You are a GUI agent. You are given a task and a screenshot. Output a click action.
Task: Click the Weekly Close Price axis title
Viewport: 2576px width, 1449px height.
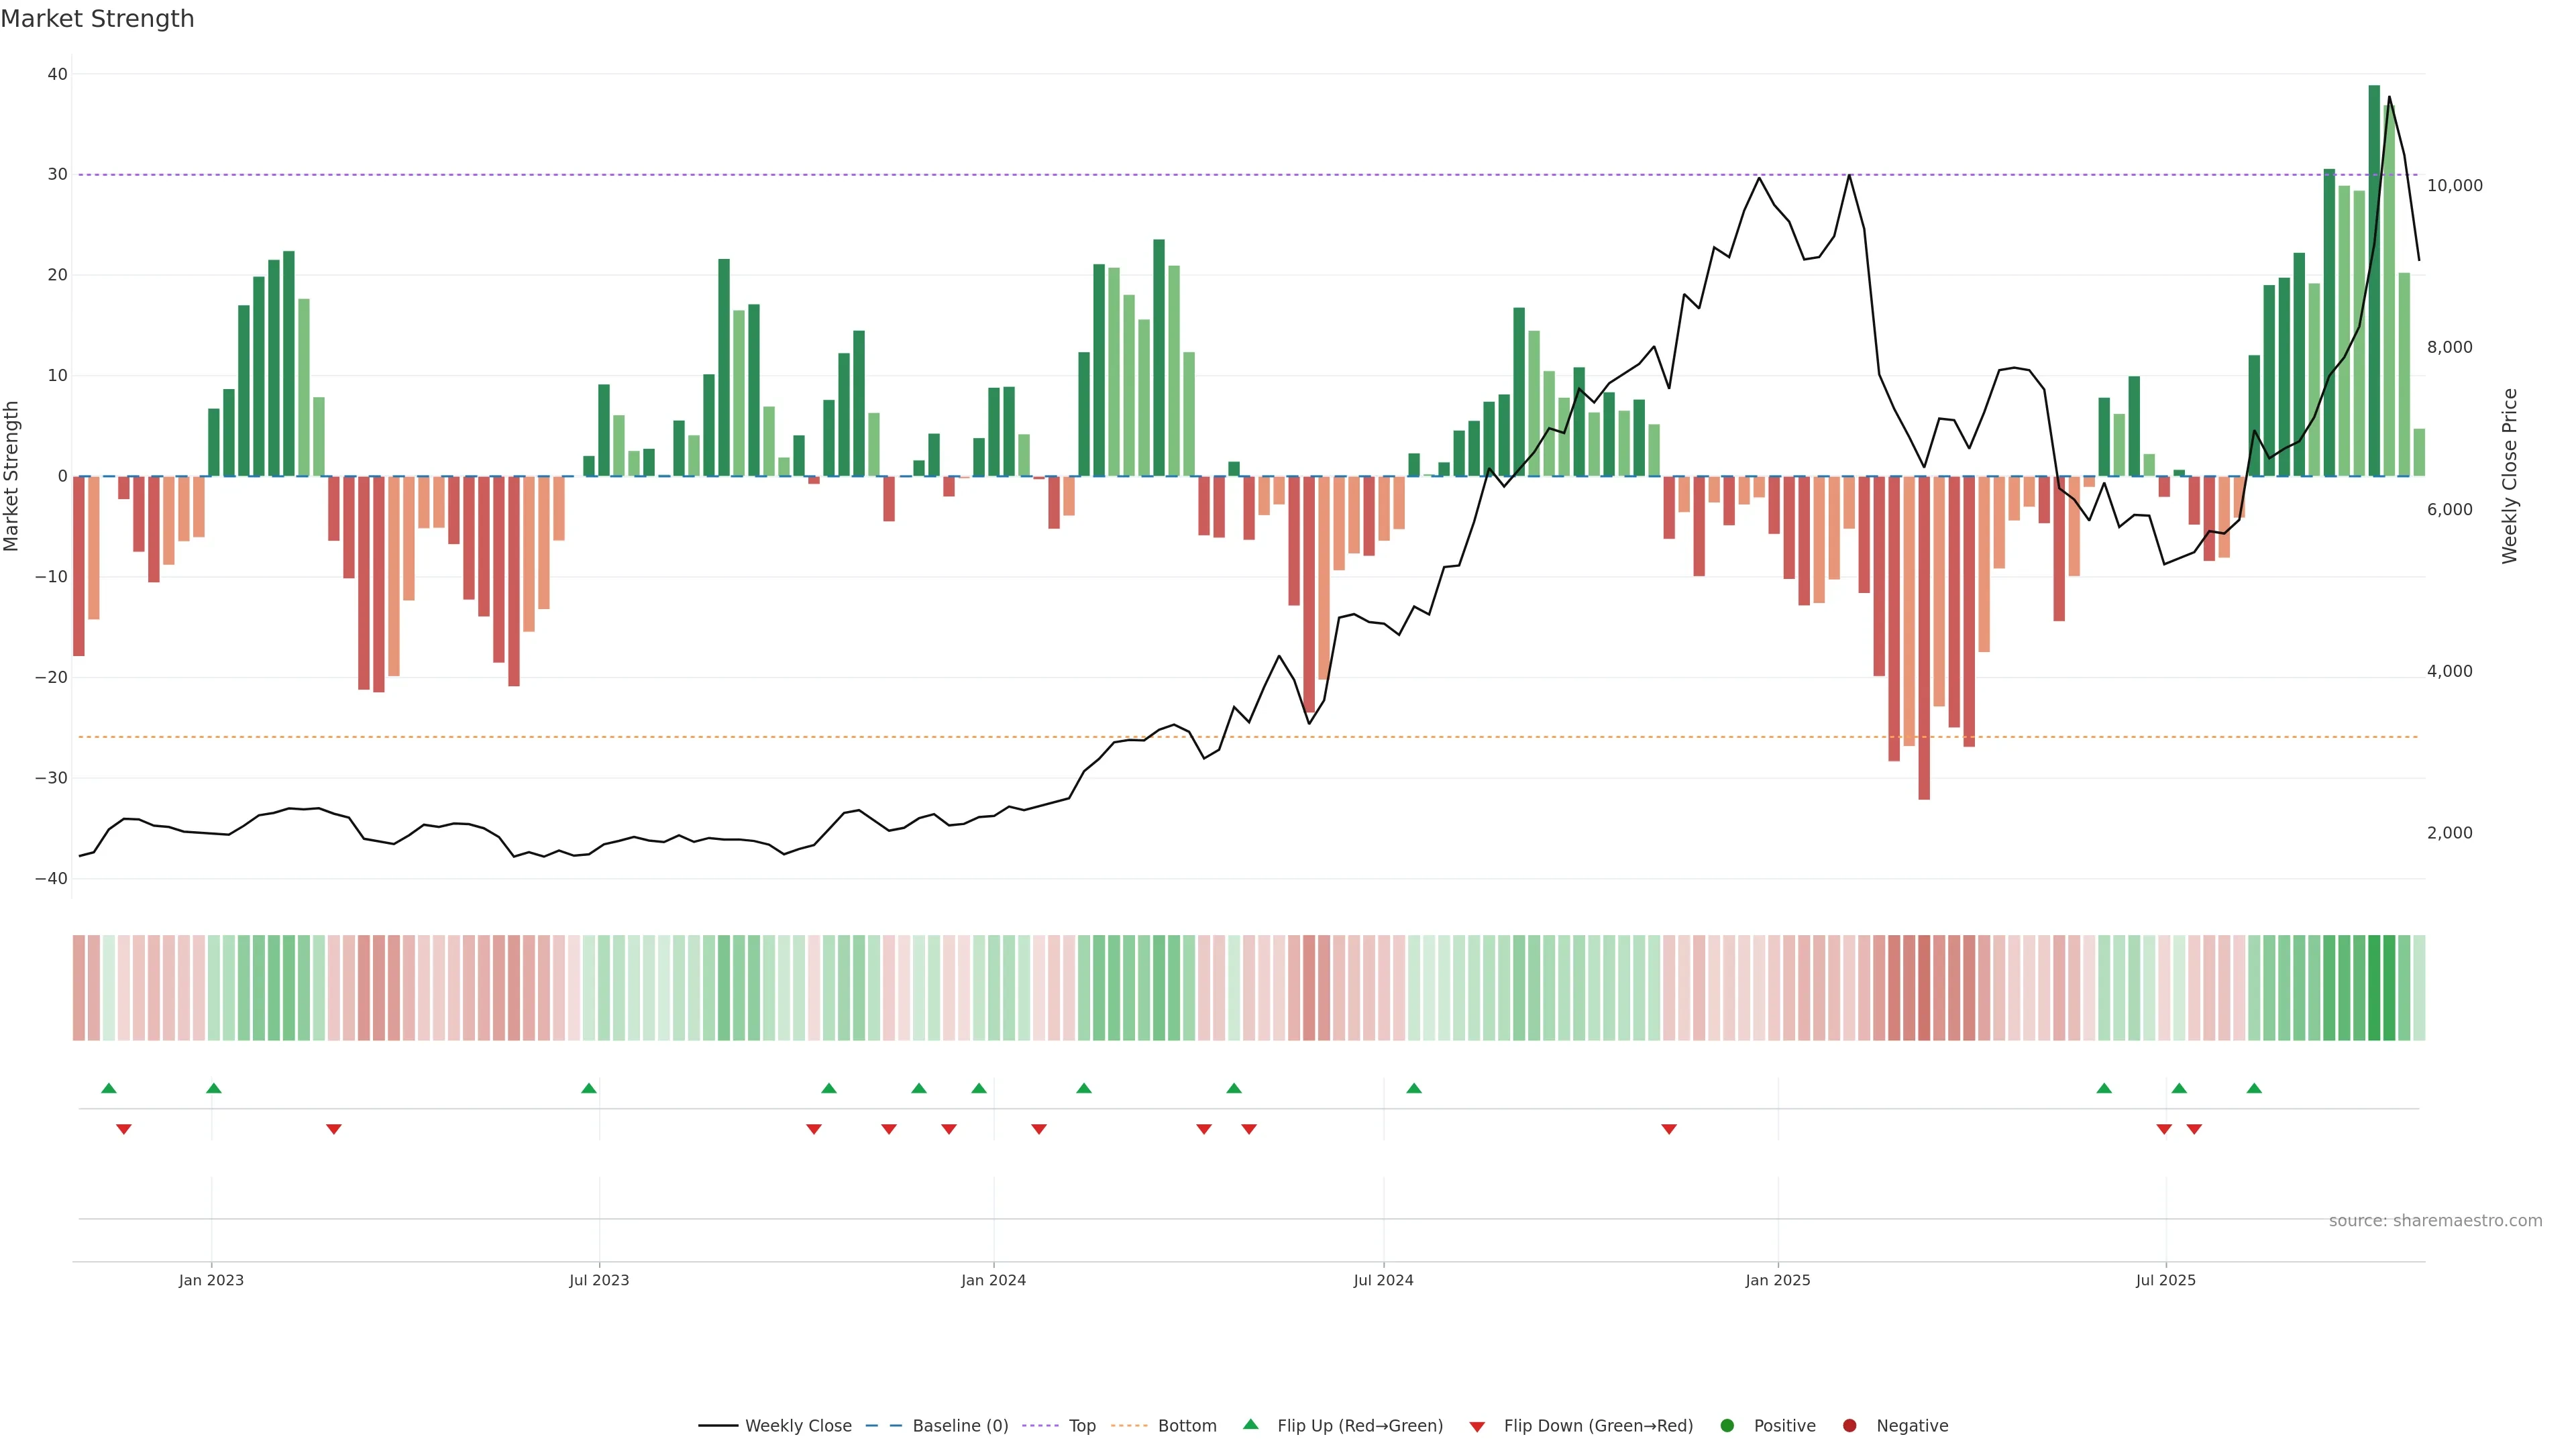tap(2510, 476)
